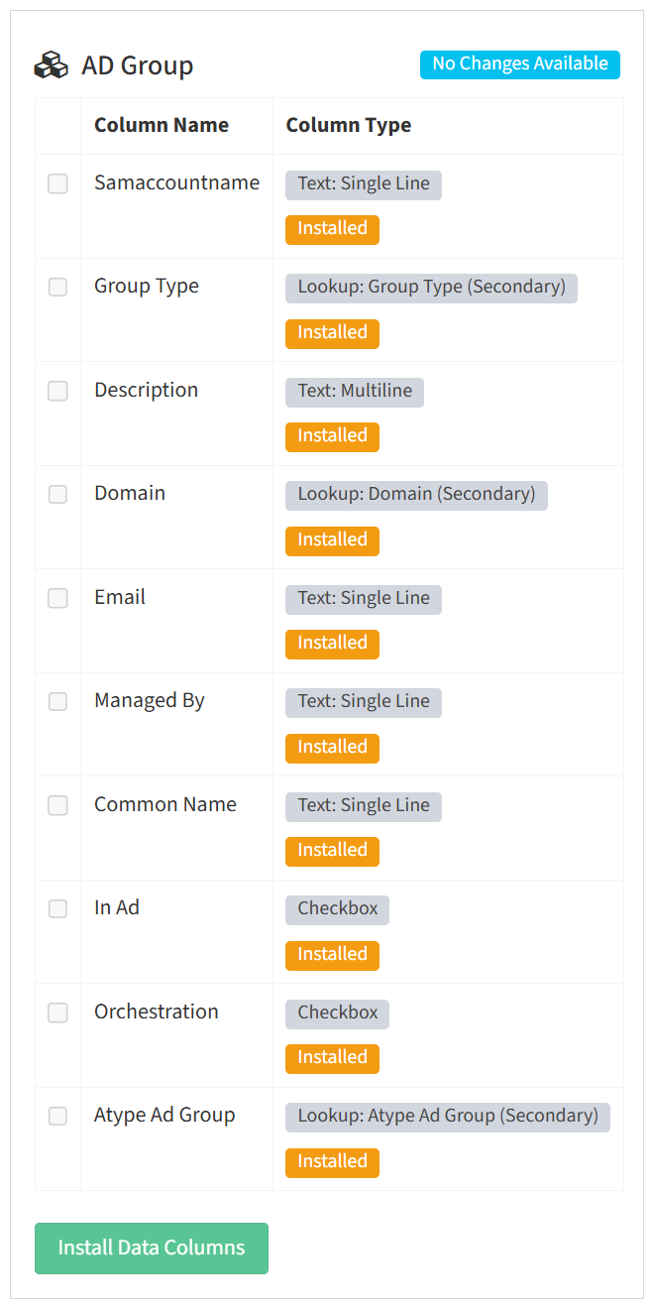Screen dimensions: 653x1308
Task: Click the Column Name header
Action: (162, 125)
